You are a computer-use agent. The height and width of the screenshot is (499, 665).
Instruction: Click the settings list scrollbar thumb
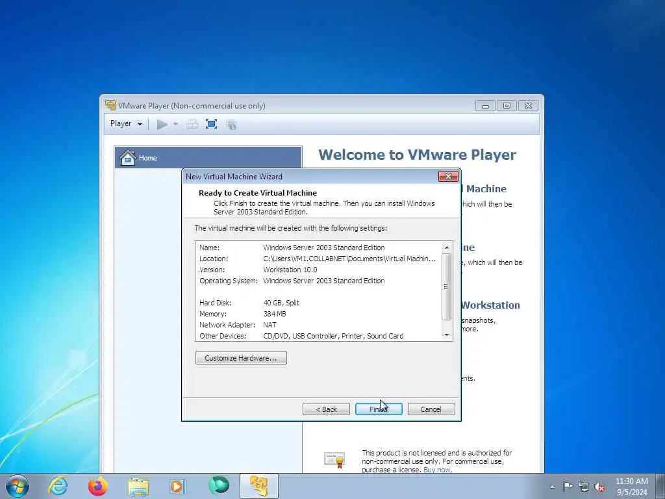click(x=446, y=287)
